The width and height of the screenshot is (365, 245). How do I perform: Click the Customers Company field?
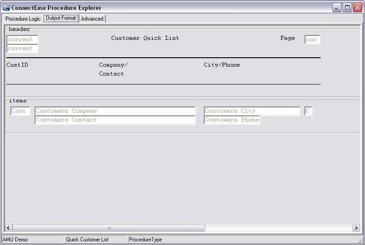coord(115,111)
